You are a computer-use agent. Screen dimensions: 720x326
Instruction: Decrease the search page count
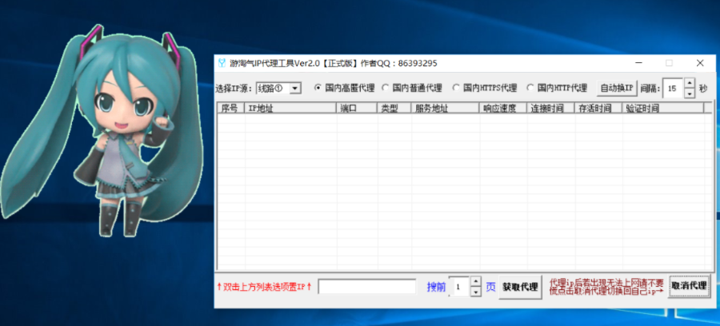(x=476, y=292)
